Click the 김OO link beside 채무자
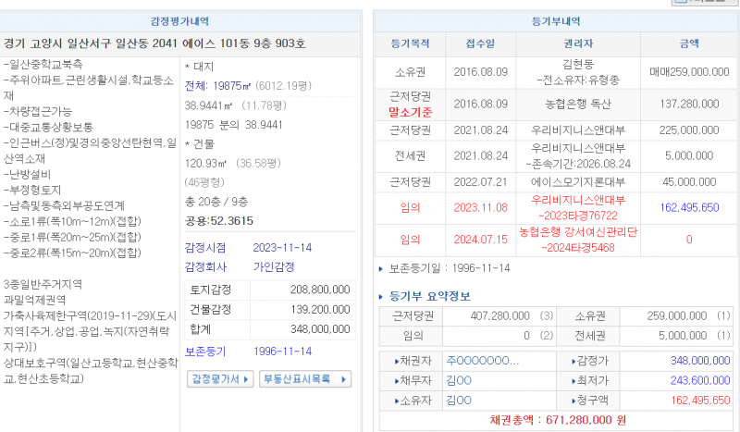 pyautogui.click(x=459, y=380)
